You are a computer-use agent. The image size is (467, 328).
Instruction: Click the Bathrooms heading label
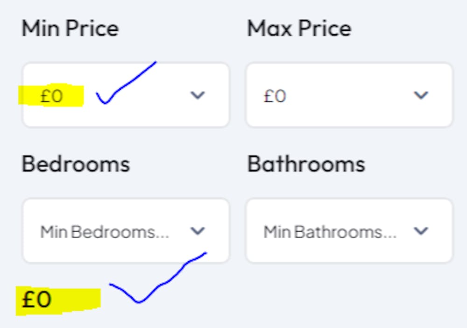306,164
